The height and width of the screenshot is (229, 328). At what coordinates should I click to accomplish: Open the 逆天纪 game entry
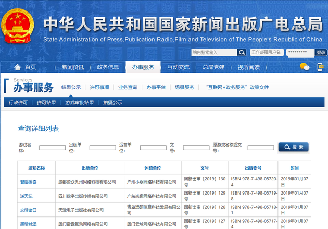click(26, 196)
